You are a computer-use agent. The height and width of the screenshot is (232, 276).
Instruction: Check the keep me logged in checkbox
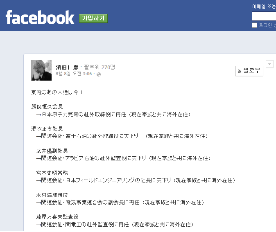[254, 25]
